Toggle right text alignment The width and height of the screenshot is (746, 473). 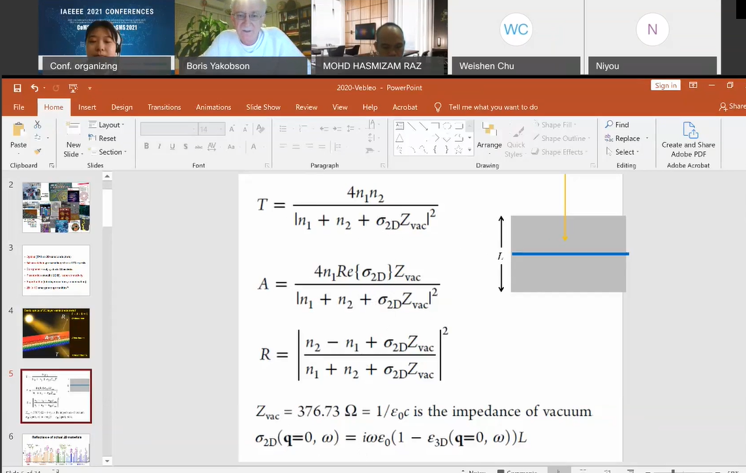click(309, 146)
